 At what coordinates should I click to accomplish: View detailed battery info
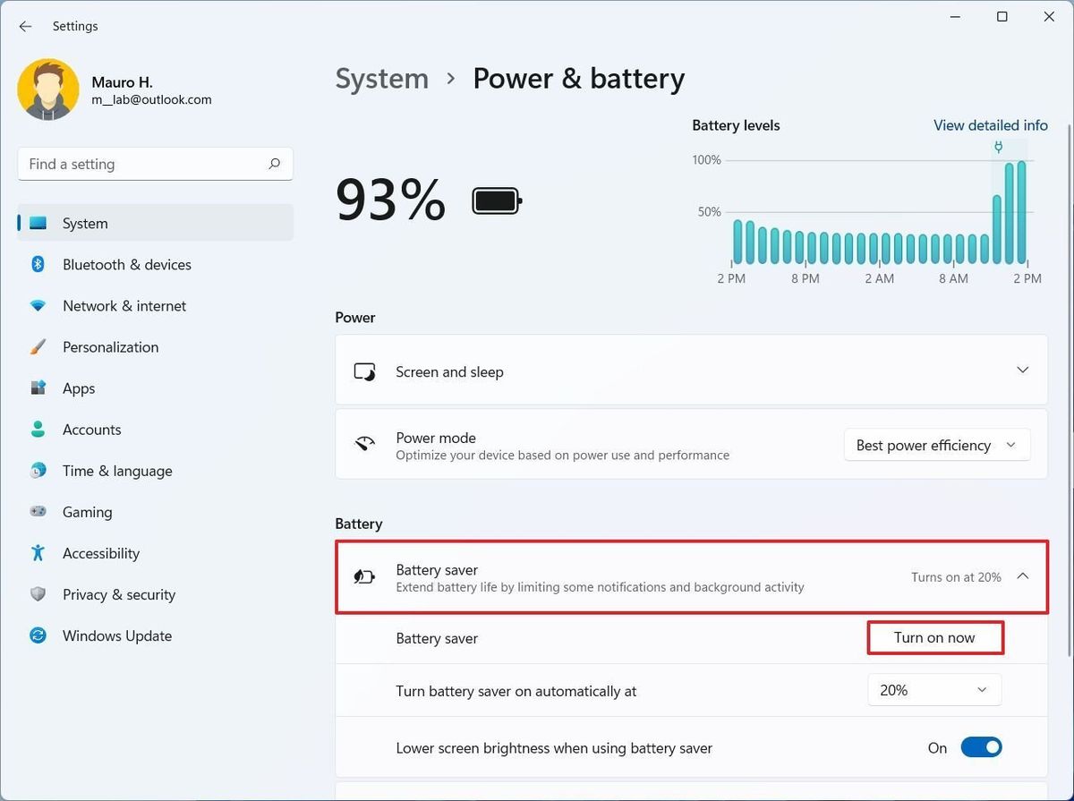tap(991, 125)
